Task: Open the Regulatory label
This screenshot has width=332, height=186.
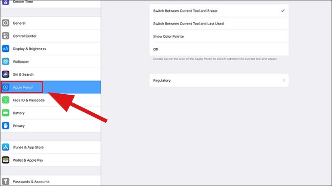Action: coord(162,81)
